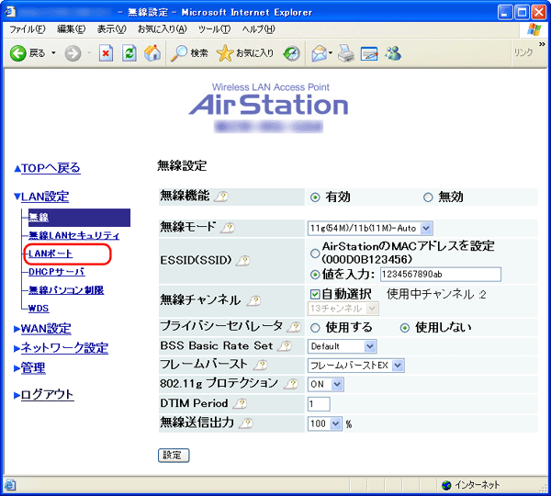Open the DHCPサーバ link
This screenshot has width=551, height=496.
click(57, 272)
